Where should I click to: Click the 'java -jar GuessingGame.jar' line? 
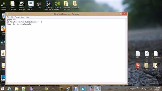tap(19, 24)
